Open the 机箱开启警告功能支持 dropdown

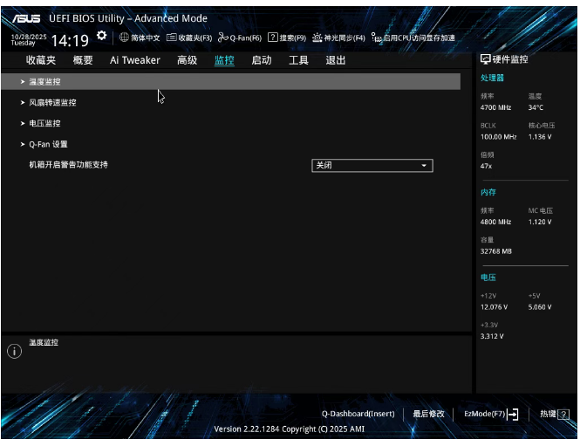372,165
